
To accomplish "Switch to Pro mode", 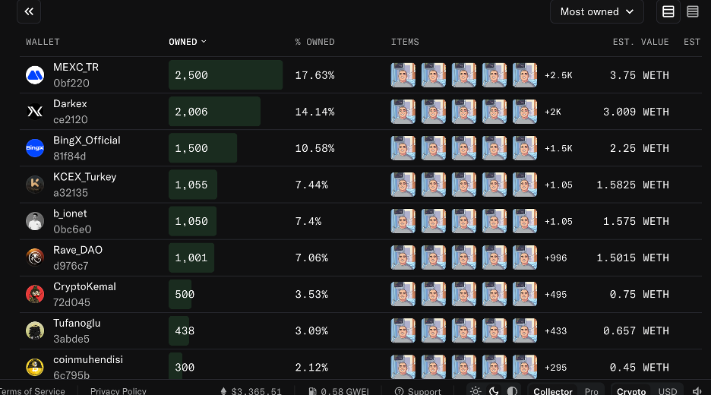I will [591, 391].
